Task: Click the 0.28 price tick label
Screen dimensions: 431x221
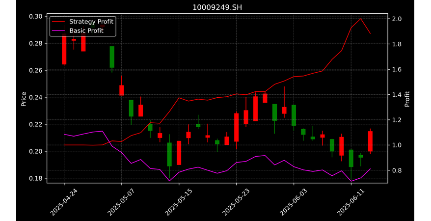Action: (x=36, y=43)
